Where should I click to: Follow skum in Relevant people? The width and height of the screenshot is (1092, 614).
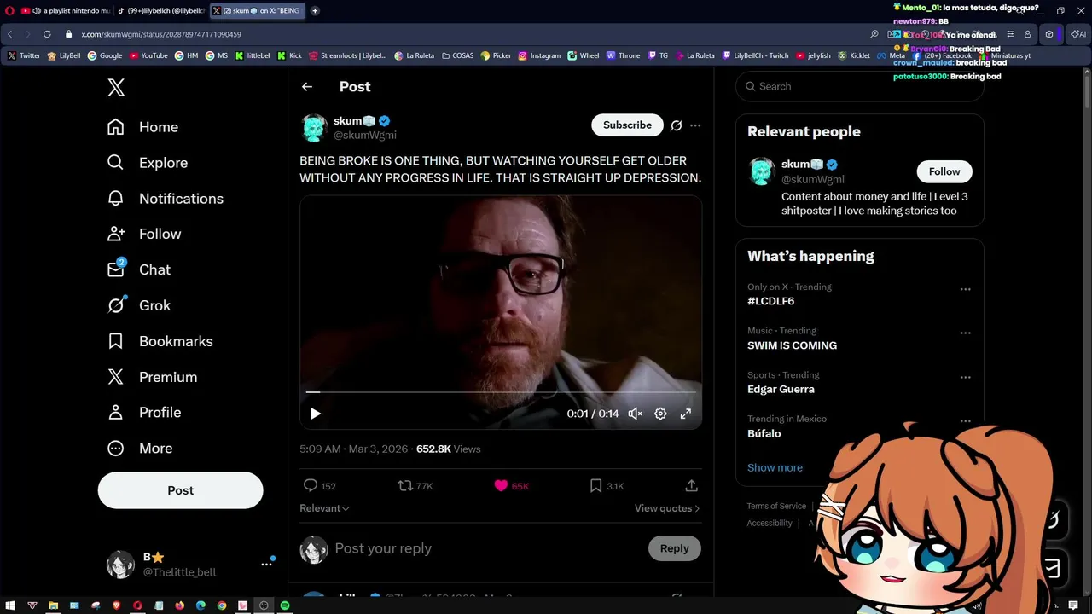click(944, 171)
